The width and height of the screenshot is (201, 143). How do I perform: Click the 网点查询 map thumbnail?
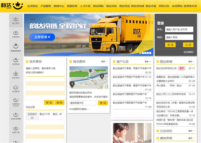point(88,78)
